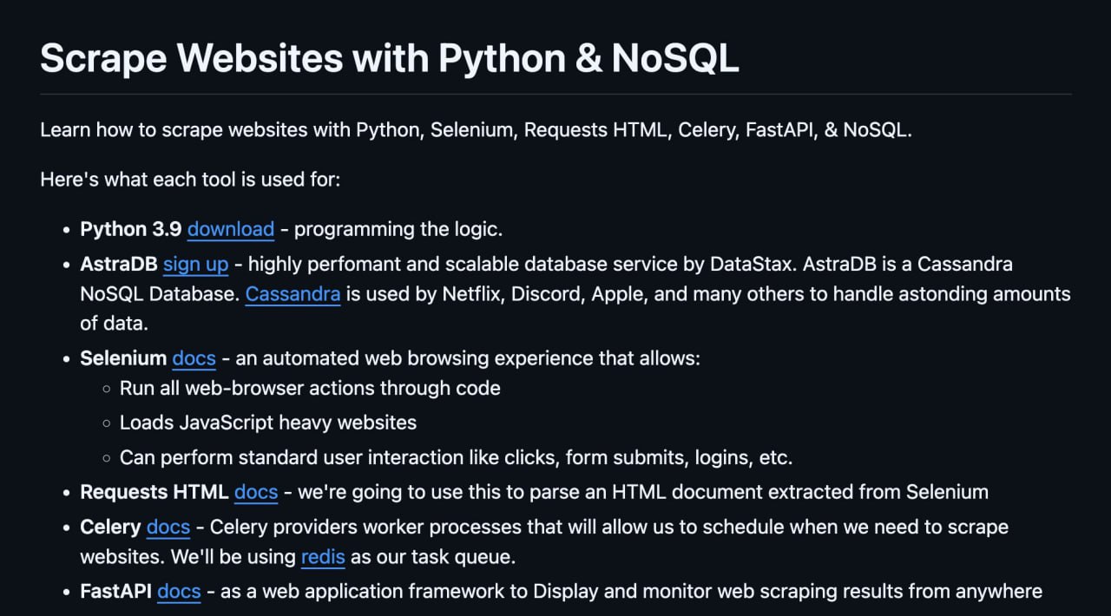This screenshot has width=1111, height=616.
Task: Click the AstraDB sign up link
Action: tap(195, 264)
